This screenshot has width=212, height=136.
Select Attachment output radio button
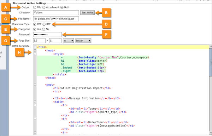(x=44, y=7)
